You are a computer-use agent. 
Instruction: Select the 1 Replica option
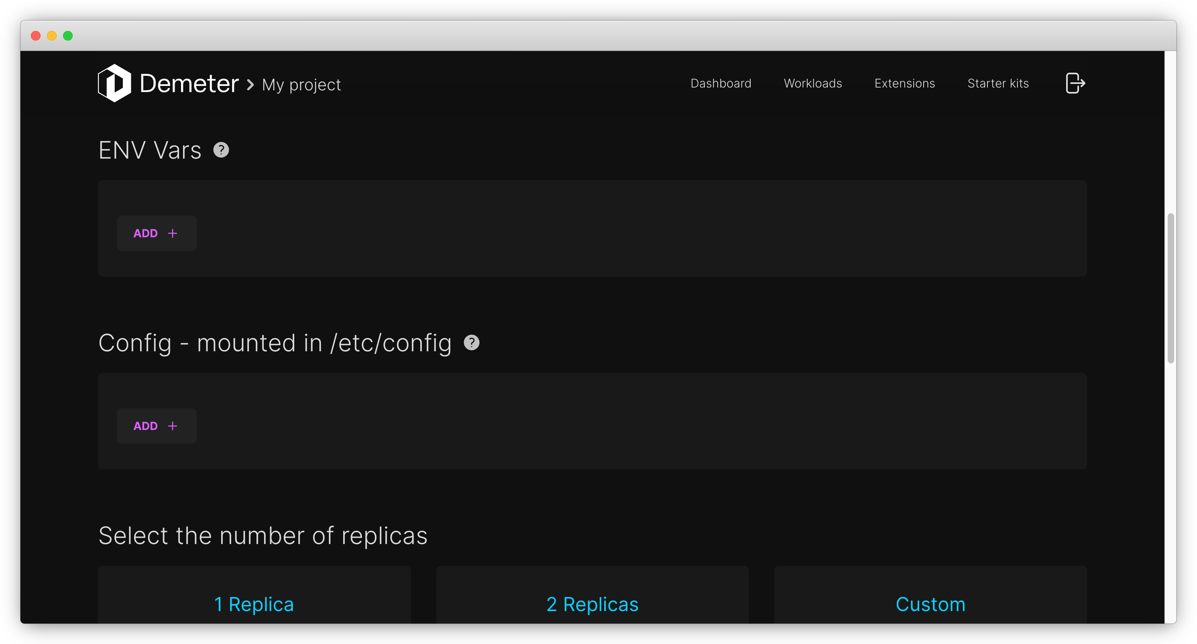(x=254, y=595)
